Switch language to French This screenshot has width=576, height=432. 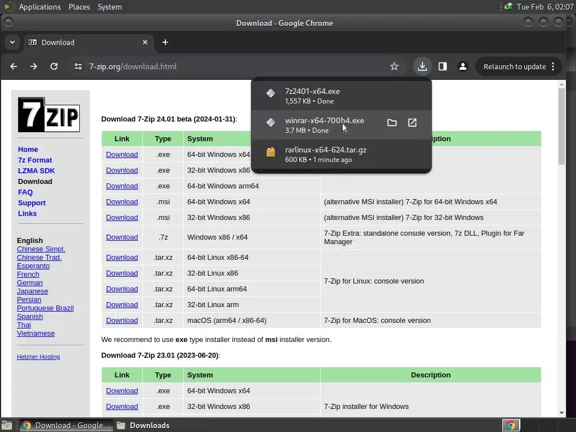point(28,274)
